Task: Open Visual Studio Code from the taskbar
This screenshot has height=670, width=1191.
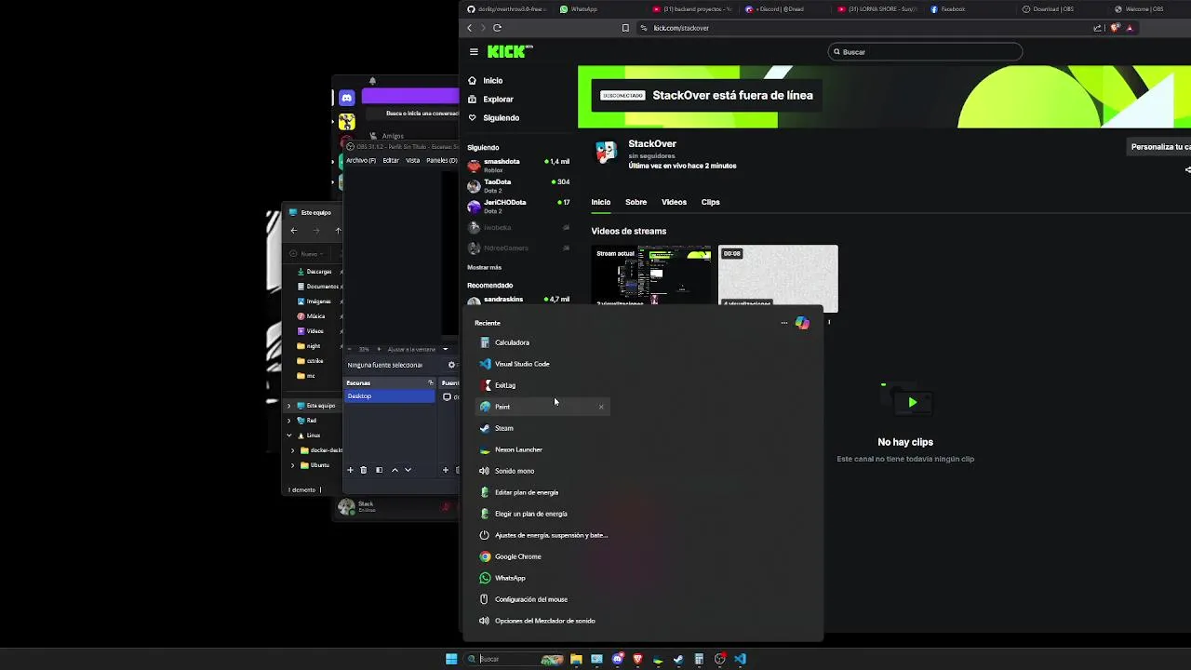Action: [x=740, y=659]
